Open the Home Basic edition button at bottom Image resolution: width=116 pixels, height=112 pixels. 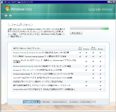[x=86, y=102]
